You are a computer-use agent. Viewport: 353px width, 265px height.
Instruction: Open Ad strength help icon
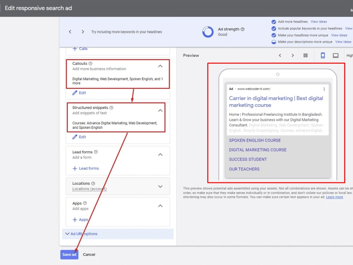243,29
